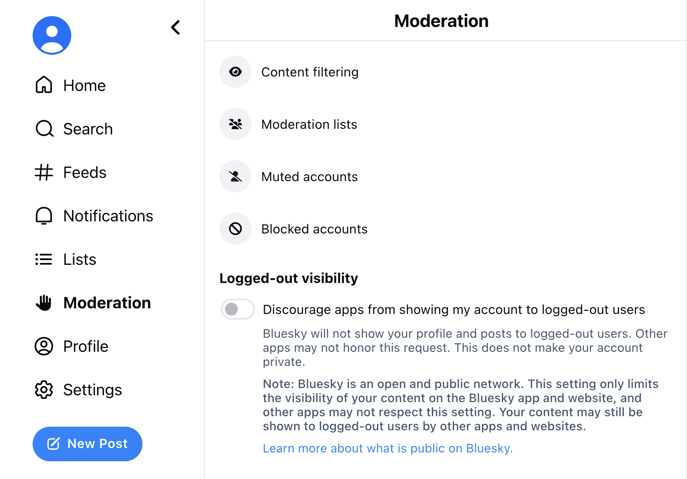The height and width of the screenshot is (479, 687).
Task: Collapse the sidebar with the chevron arrow
Action: [175, 27]
